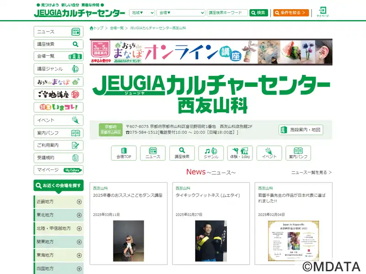
Task: Click the トップ breadcrumb home link
Action: coord(97,28)
